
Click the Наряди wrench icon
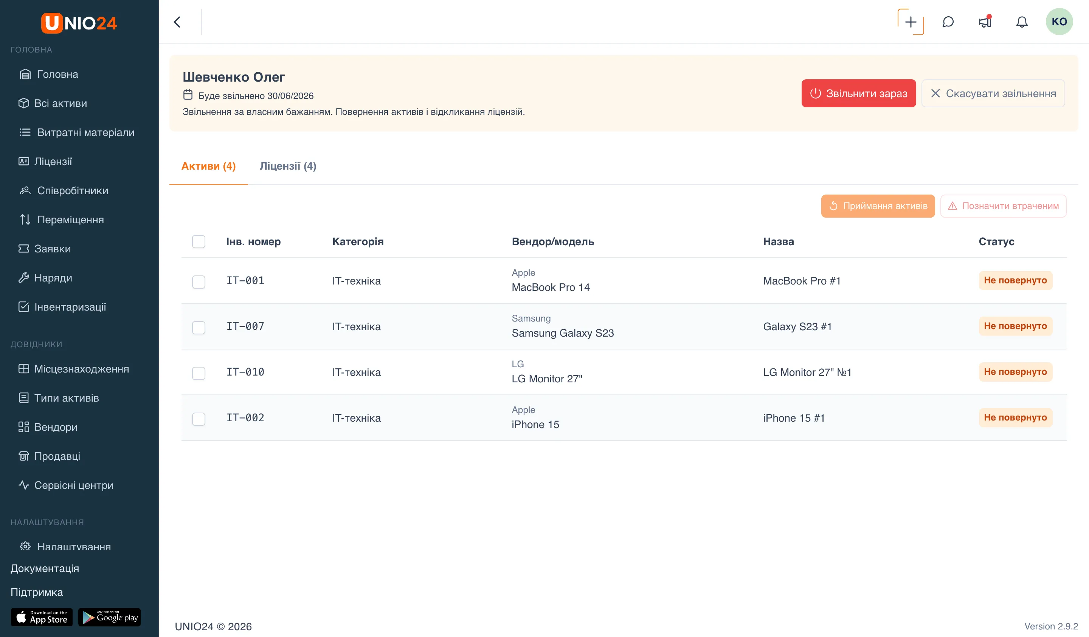click(x=24, y=278)
